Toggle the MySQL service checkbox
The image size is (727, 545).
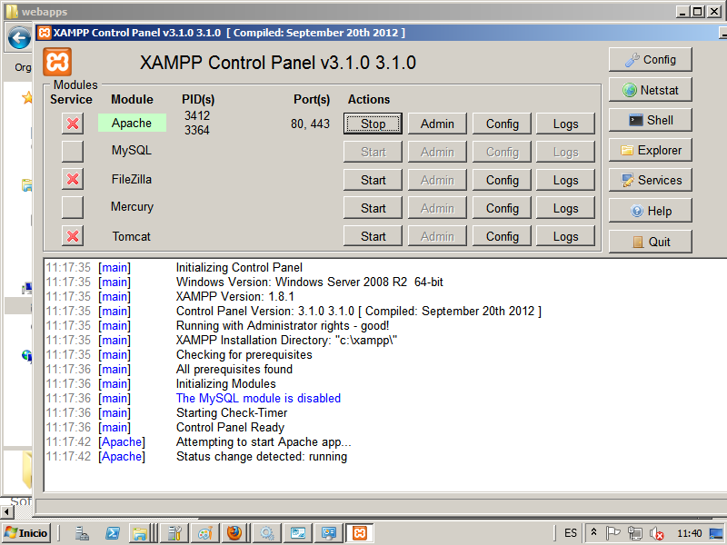(x=73, y=152)
